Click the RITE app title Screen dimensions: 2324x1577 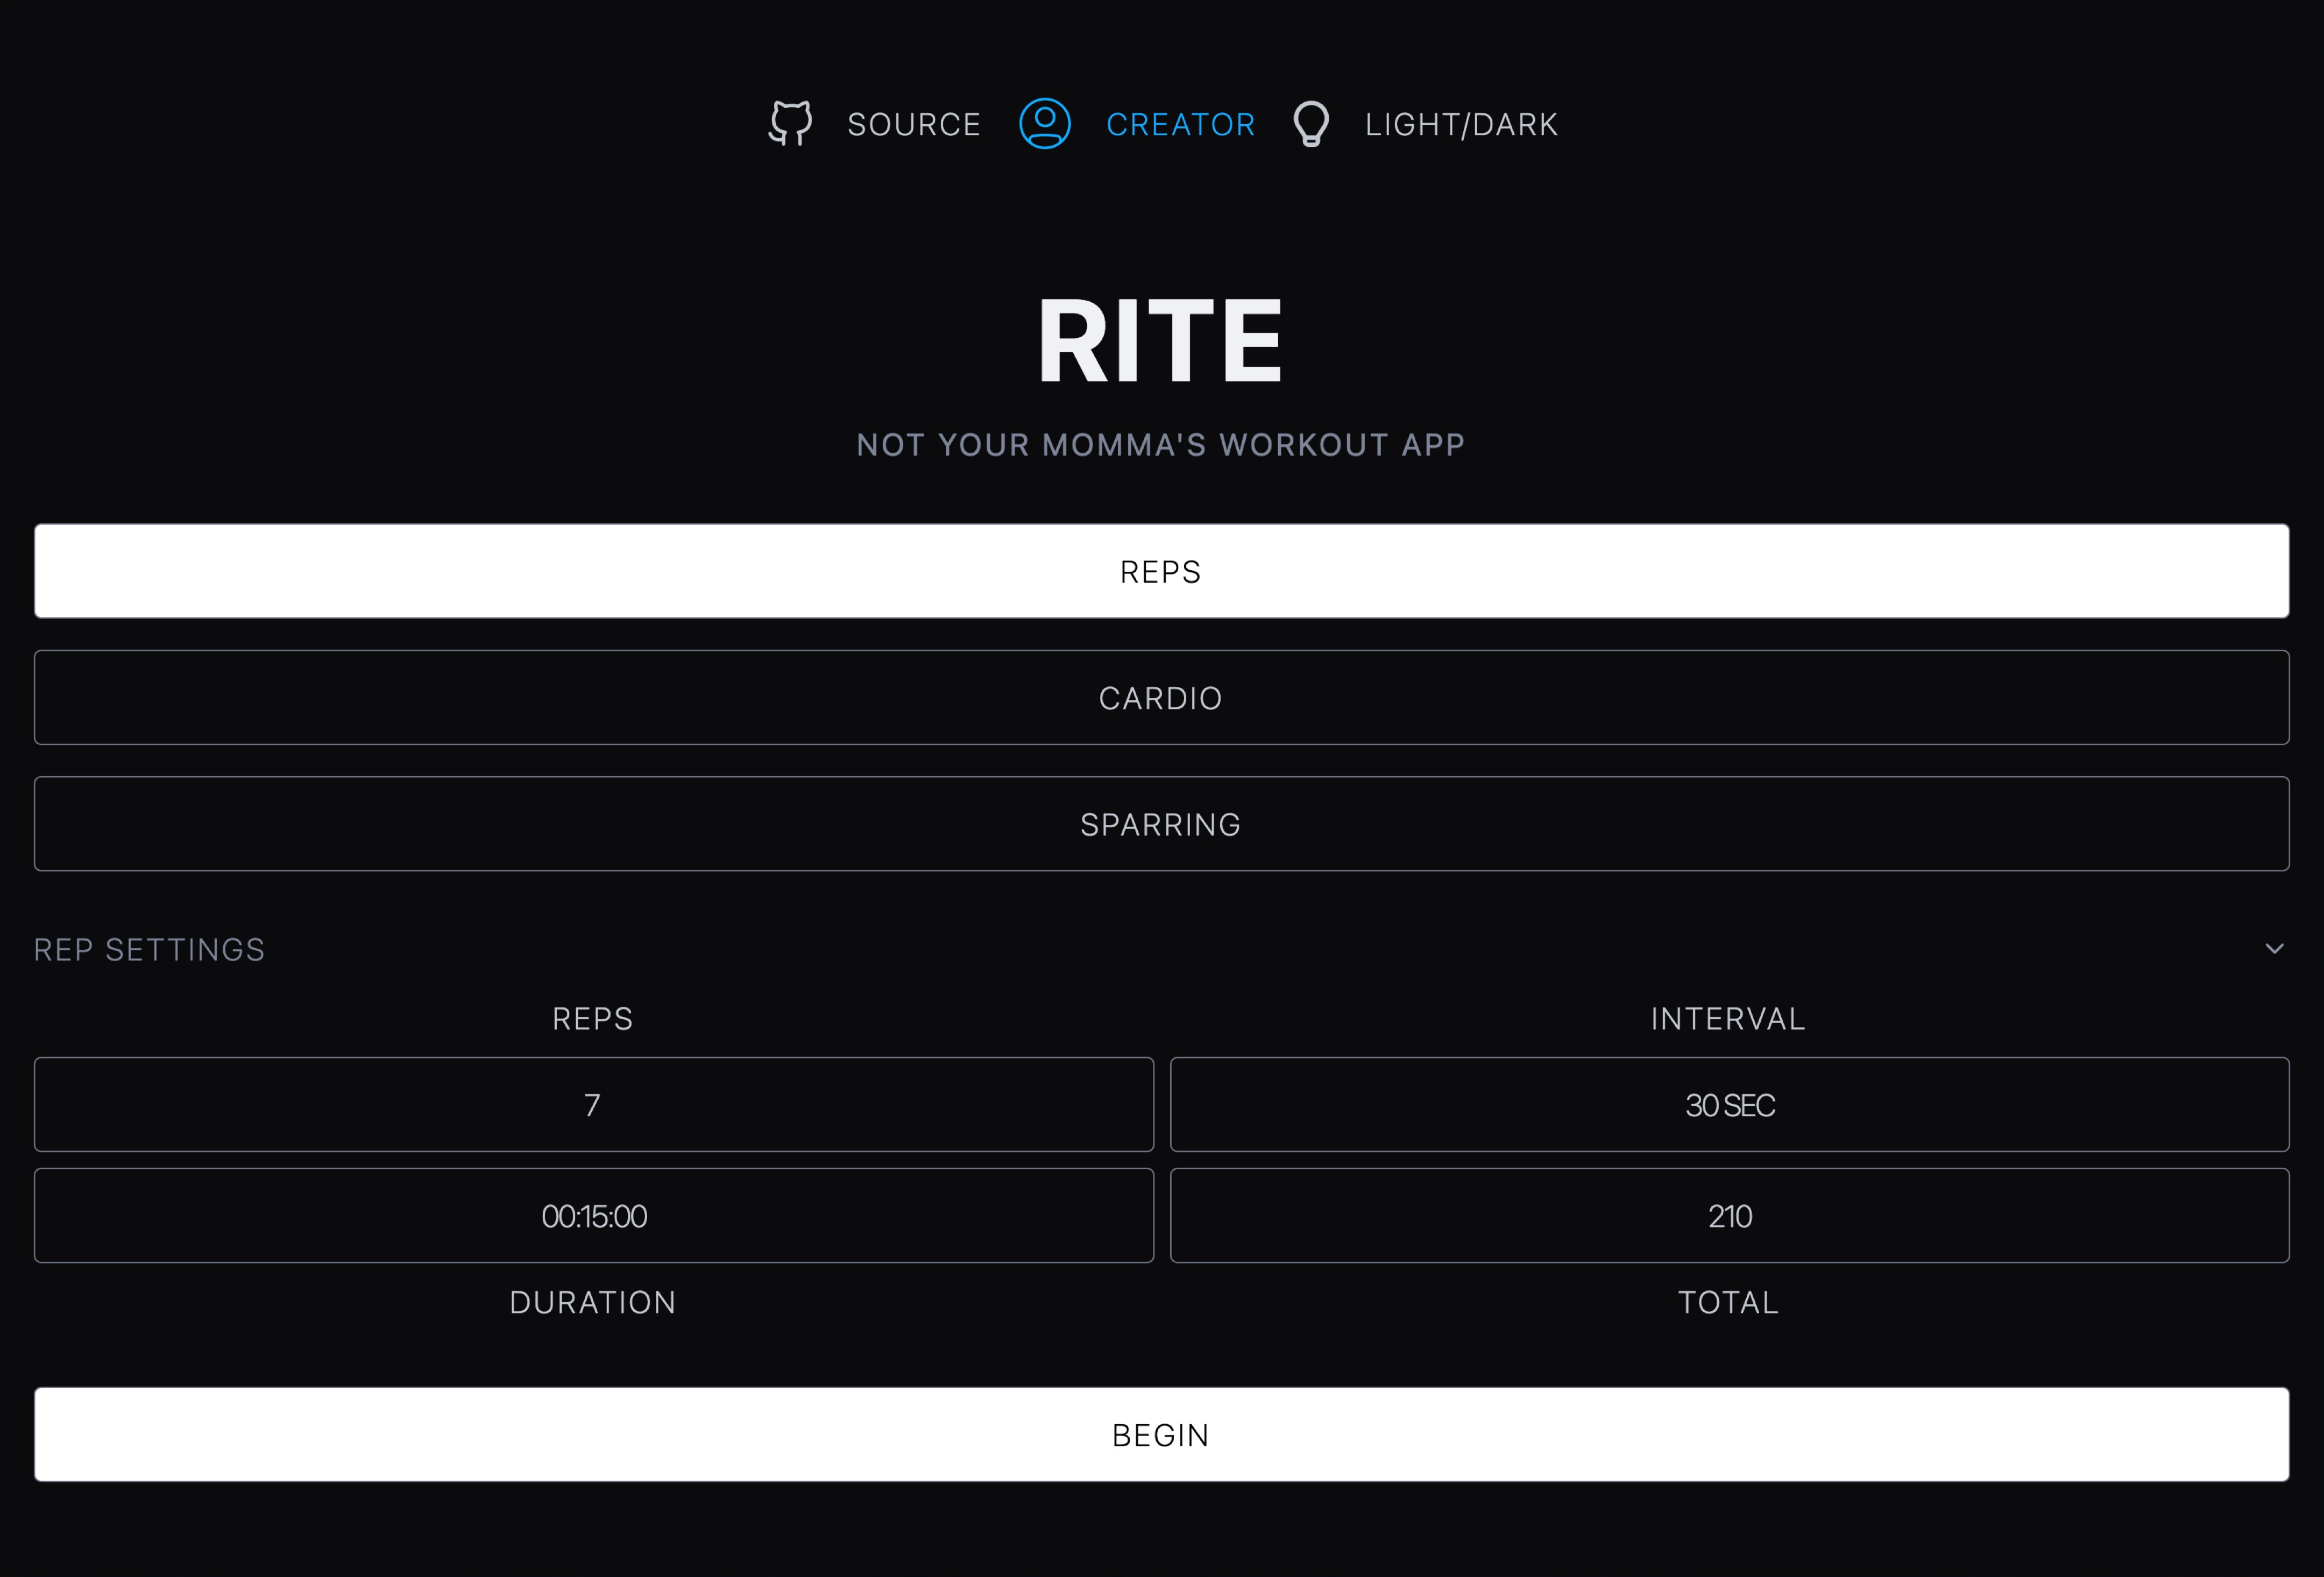pos(1160,341)
